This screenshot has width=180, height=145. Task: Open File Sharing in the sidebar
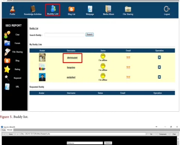[x=7, y=52]
